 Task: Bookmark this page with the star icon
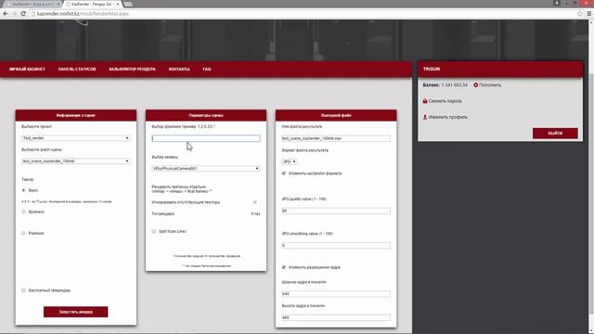(x=579, y=14)
